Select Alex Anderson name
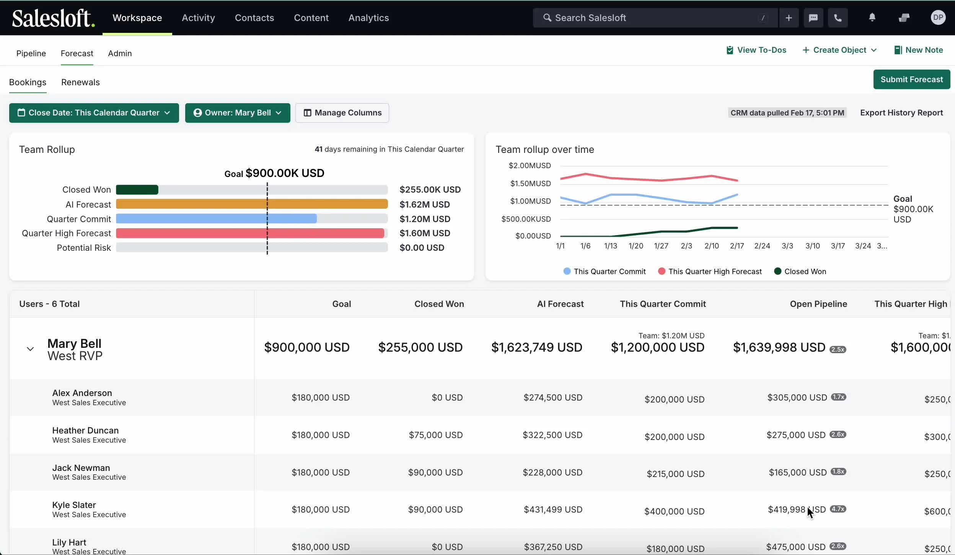Screen dimensions: 955x555 pyautogui.click(x=82, y=393)
